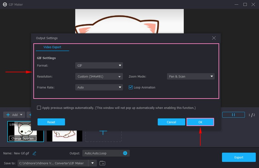Click the Reset button
This screenshot has width=259, height=168.
coord(51,122)
